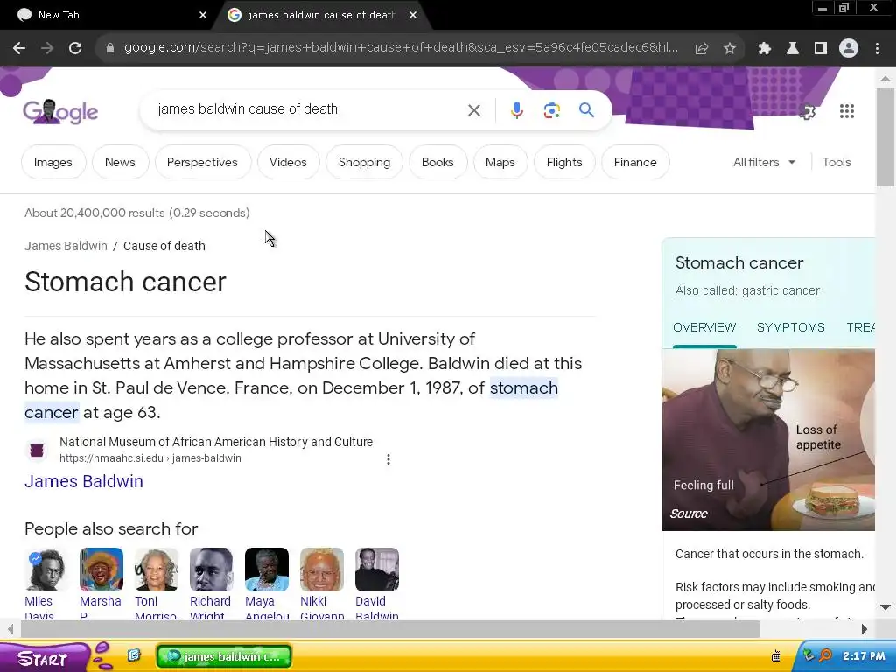Select Miles Davis in related people
896x672 pixels.
pos(45,583)
